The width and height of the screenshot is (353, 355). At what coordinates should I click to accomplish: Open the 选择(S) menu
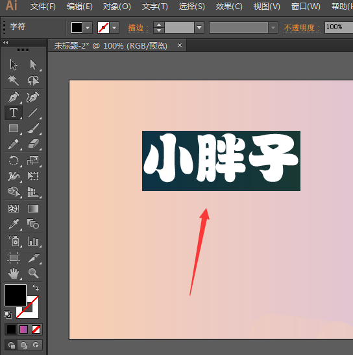tap(192, 6)
